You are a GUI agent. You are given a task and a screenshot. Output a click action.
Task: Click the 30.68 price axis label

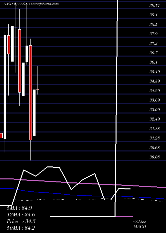coord(154,148)
